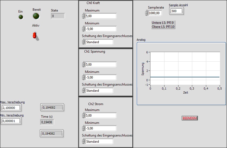
Task: Edit the Sample-Anzahl field
Action: pyautogui.click(x=177, y=11)
